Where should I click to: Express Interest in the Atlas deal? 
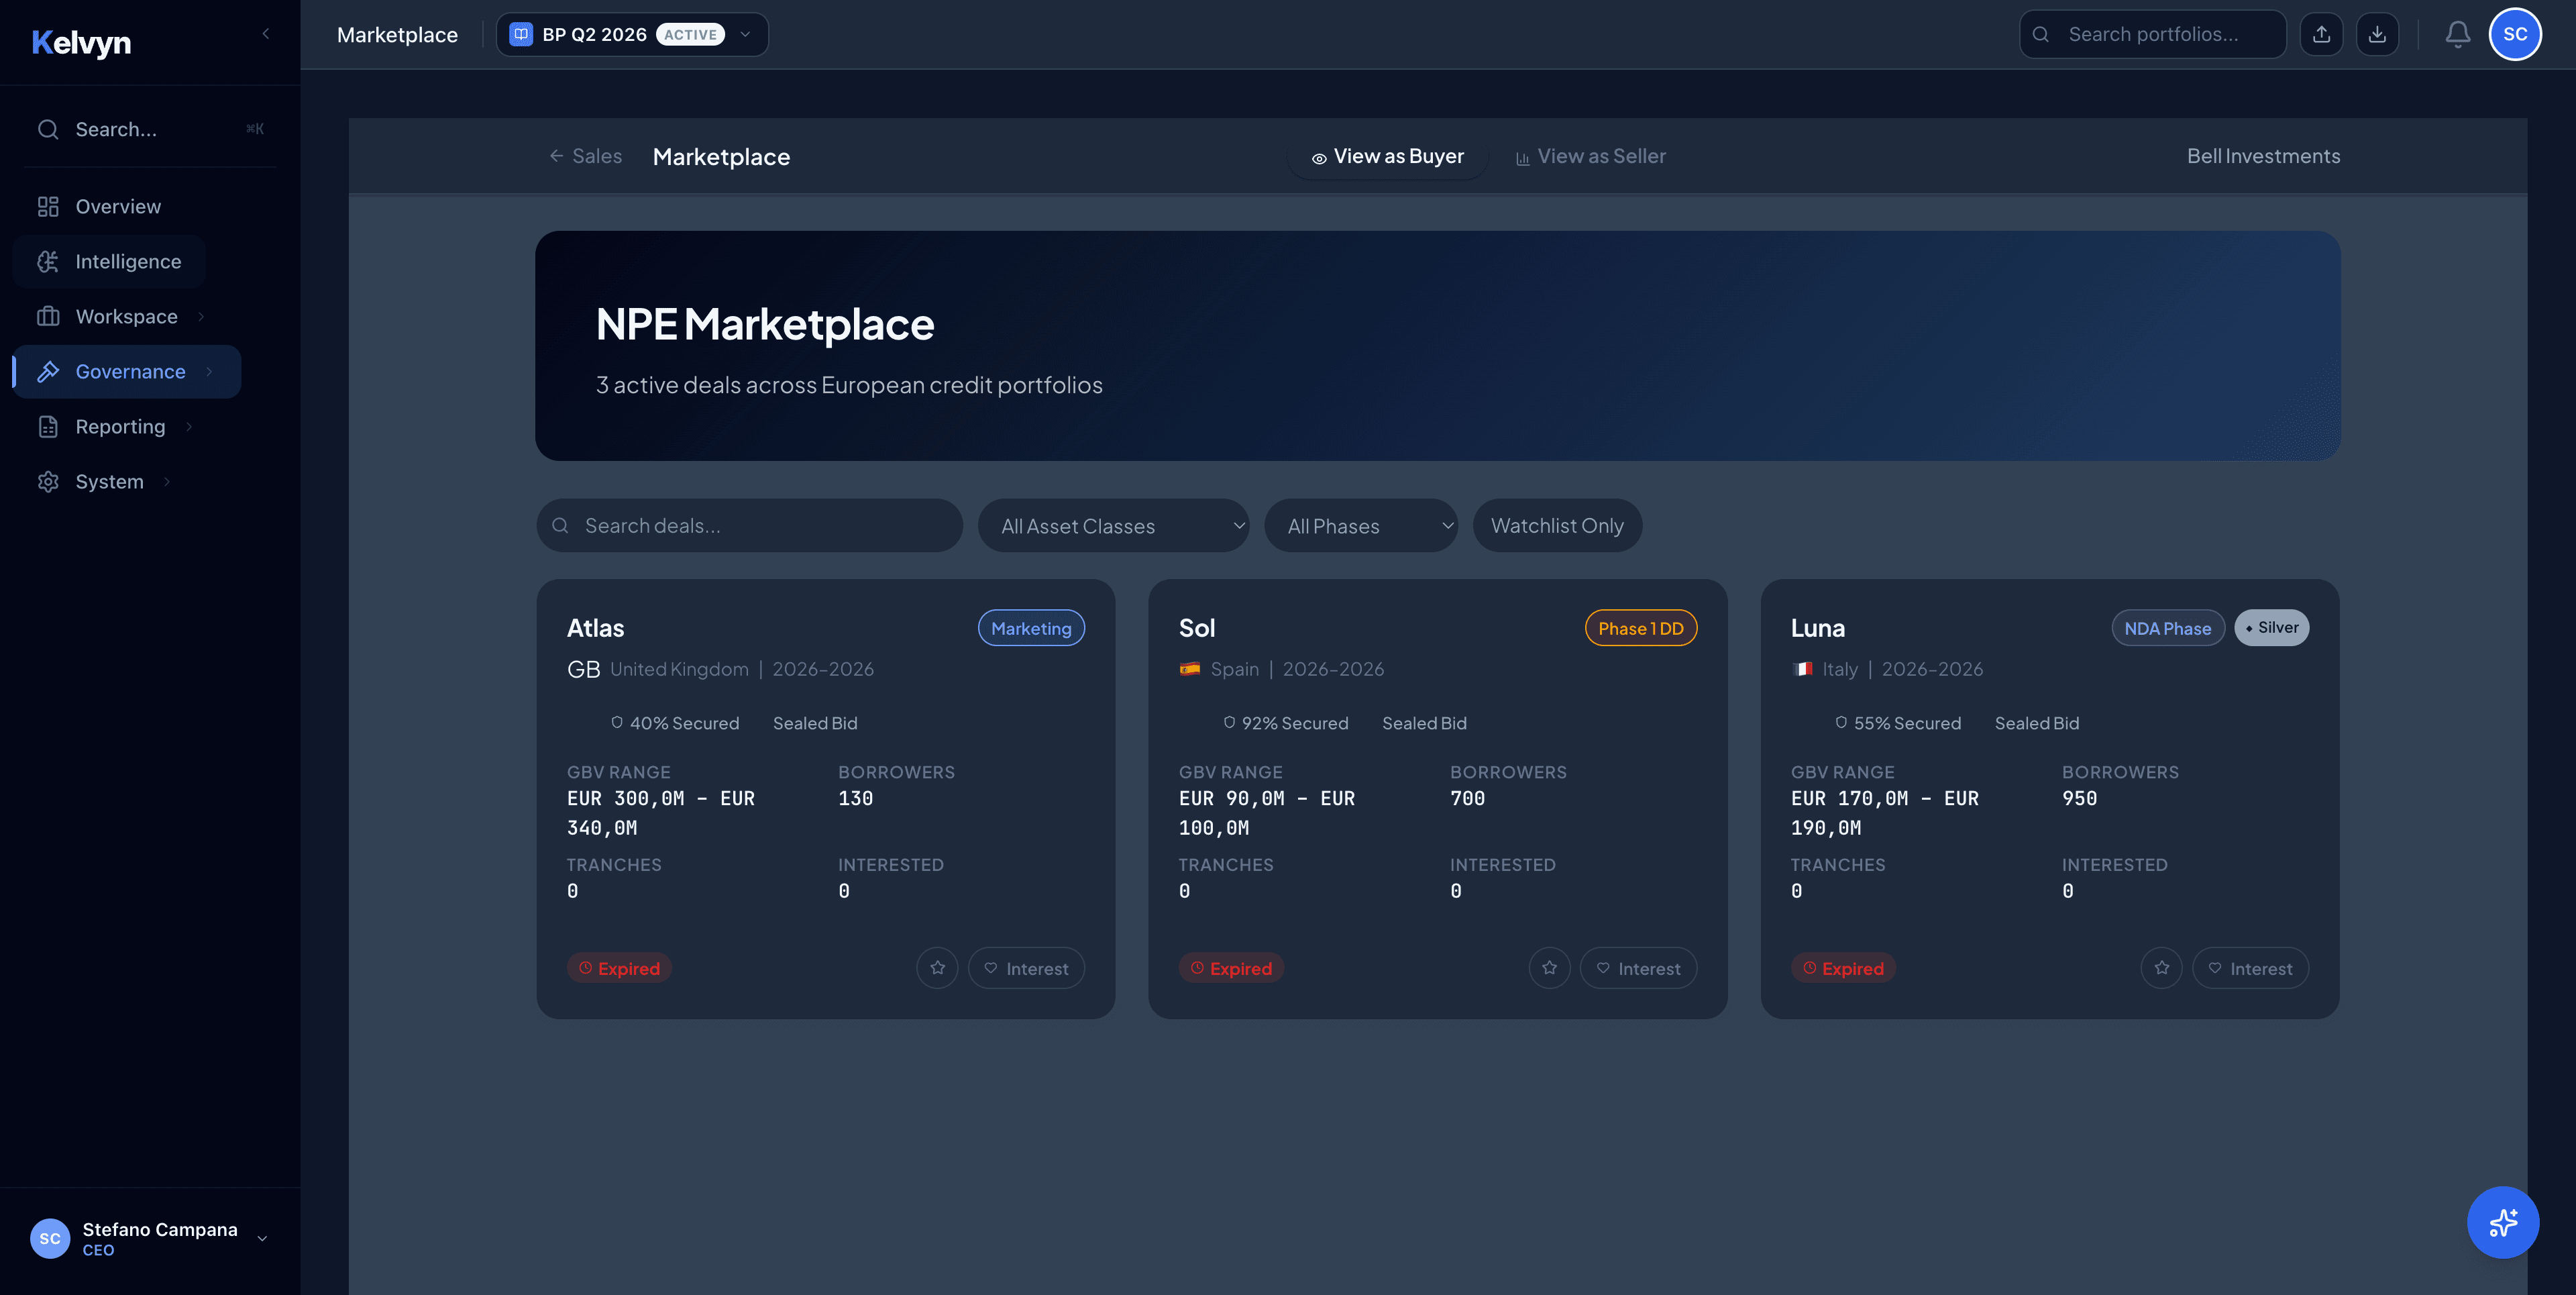click(x=1026, y=967)
